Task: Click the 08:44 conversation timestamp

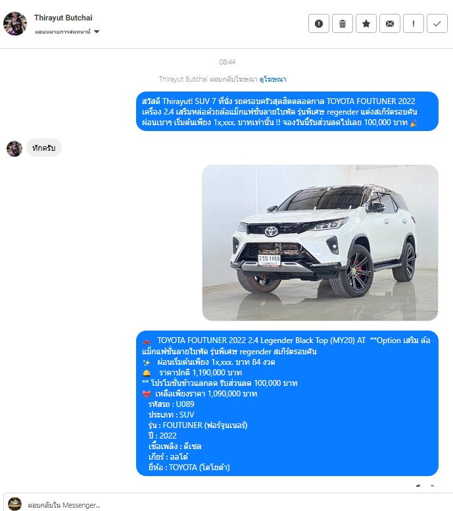Action: point(227,62)
